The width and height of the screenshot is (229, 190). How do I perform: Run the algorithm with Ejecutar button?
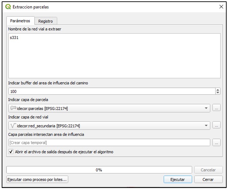pyautogui.click(x=178, y=179)
